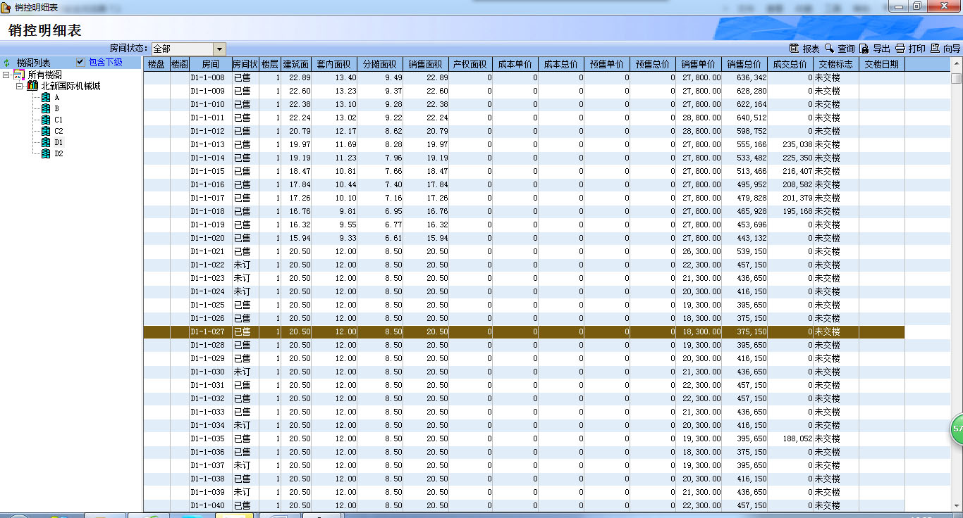Click the 销售总价 column header

click(x=744, y=64)
